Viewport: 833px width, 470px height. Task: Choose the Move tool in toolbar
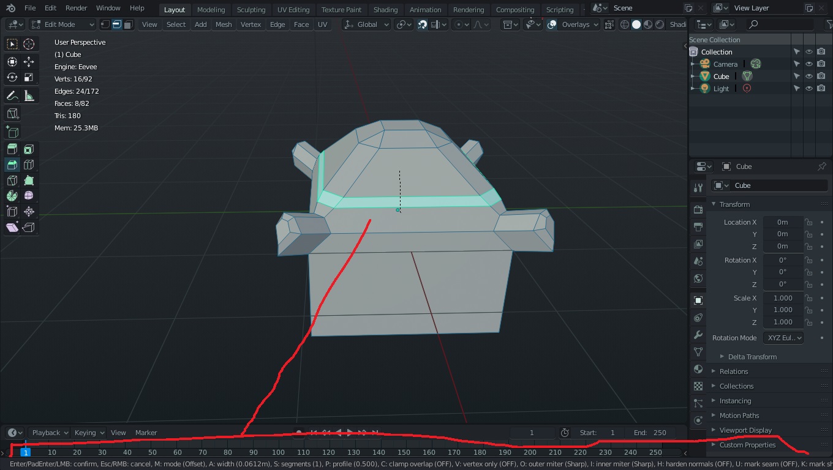coord(29,62)
